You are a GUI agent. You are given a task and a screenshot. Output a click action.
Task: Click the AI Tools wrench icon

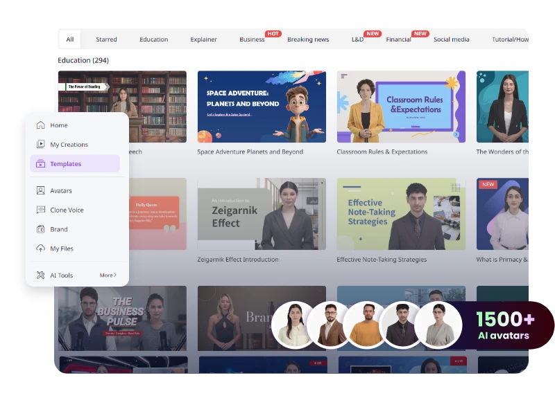[x=41, y=275]
